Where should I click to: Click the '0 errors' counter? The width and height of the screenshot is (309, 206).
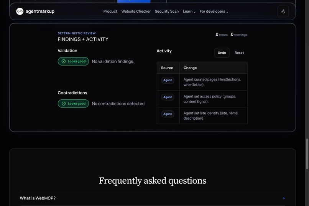[x=222, y=35]
